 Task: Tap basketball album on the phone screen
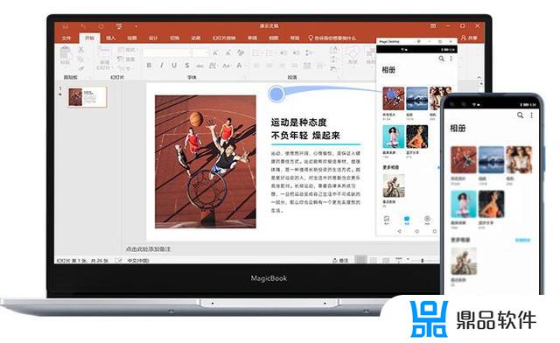pyautogui.click(x=464, y=160)
